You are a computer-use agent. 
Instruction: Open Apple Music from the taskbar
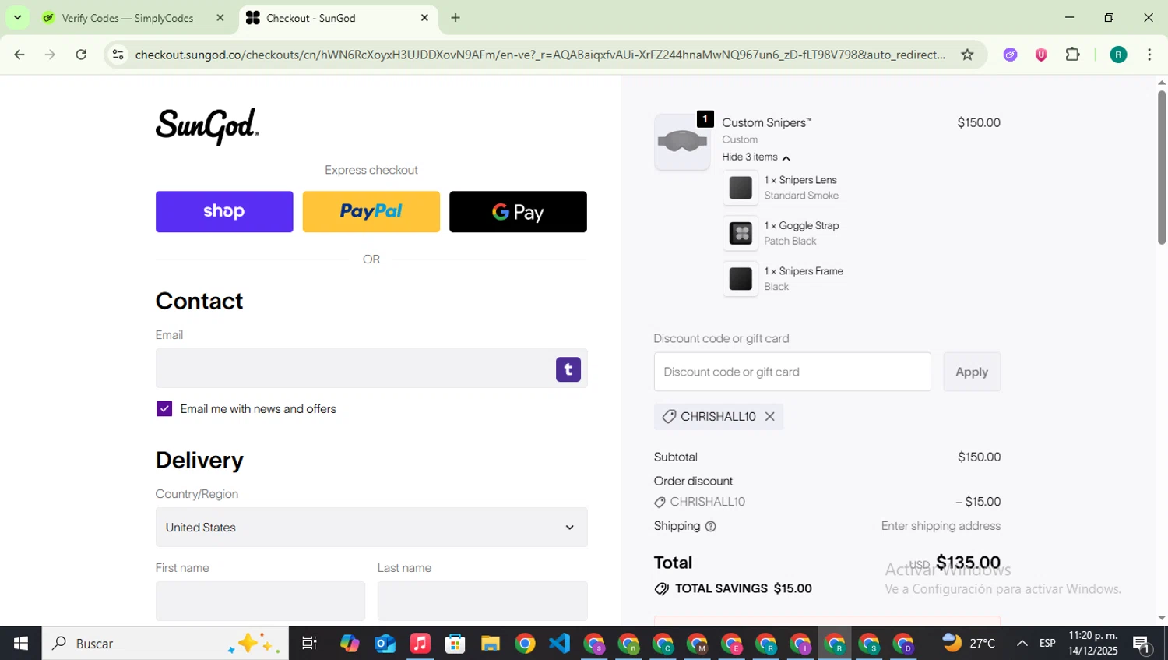tap(420, 644)
